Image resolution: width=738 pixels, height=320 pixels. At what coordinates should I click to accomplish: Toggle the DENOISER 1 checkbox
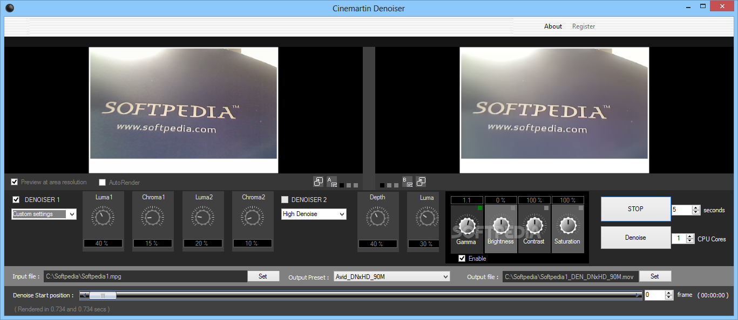pos(16,200)
